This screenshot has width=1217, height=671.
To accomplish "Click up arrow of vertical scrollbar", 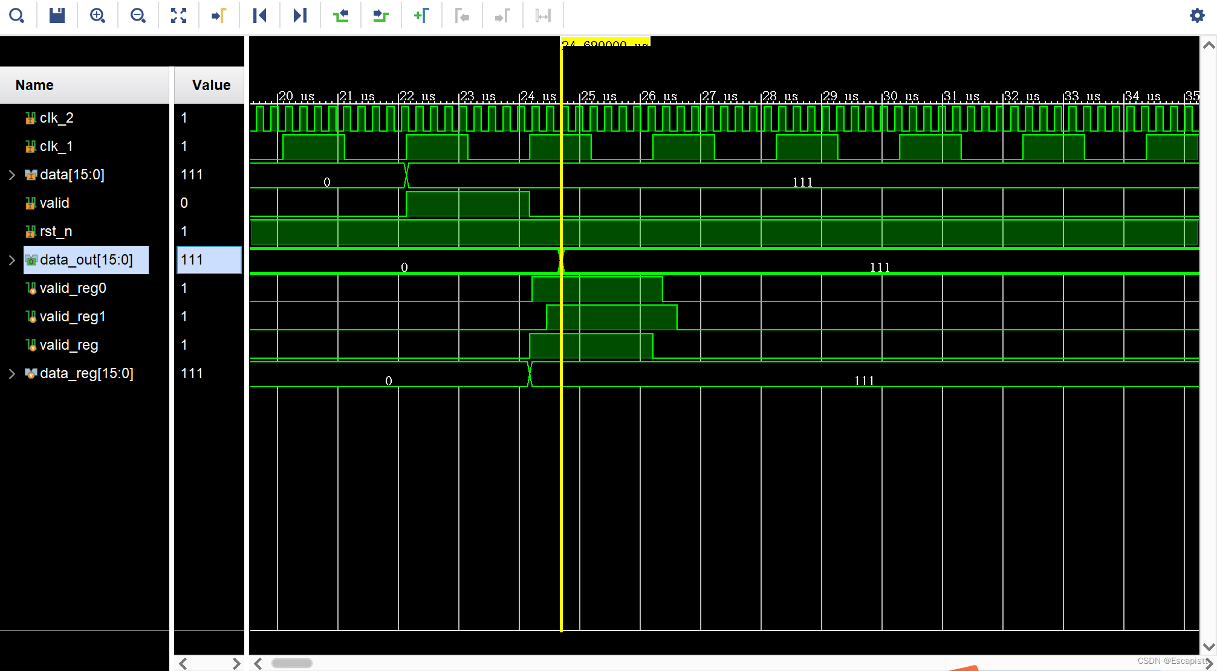I will (1209, 45).
